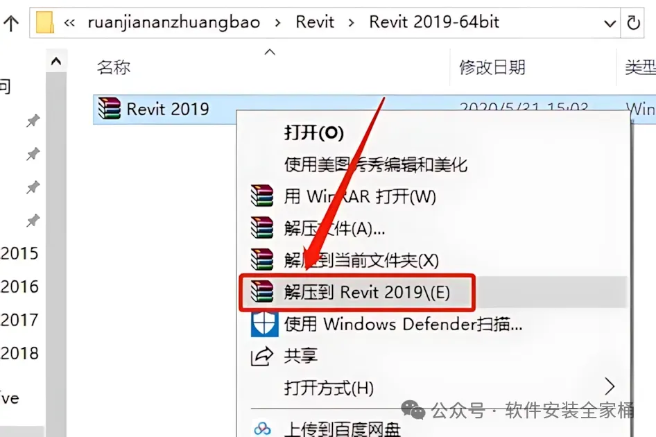Click the share icon beside 共享
Viewport: 656px width, 437px height.
pos(262,357)
